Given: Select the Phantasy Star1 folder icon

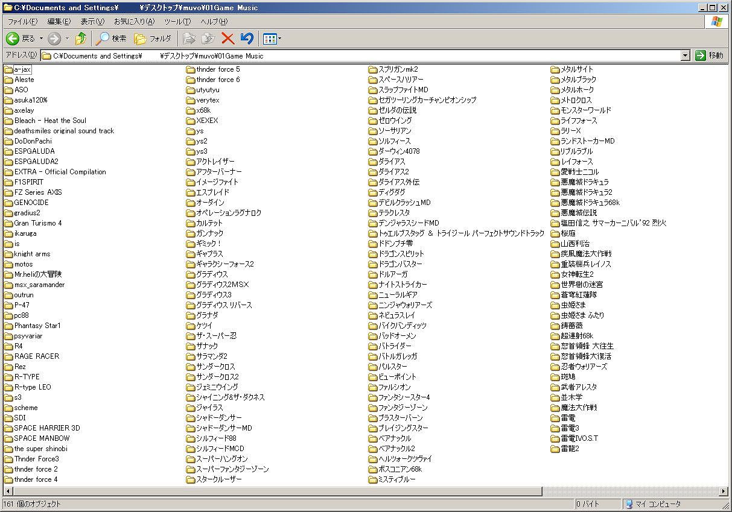Looking at the screenshot, I should pos(8,326).
